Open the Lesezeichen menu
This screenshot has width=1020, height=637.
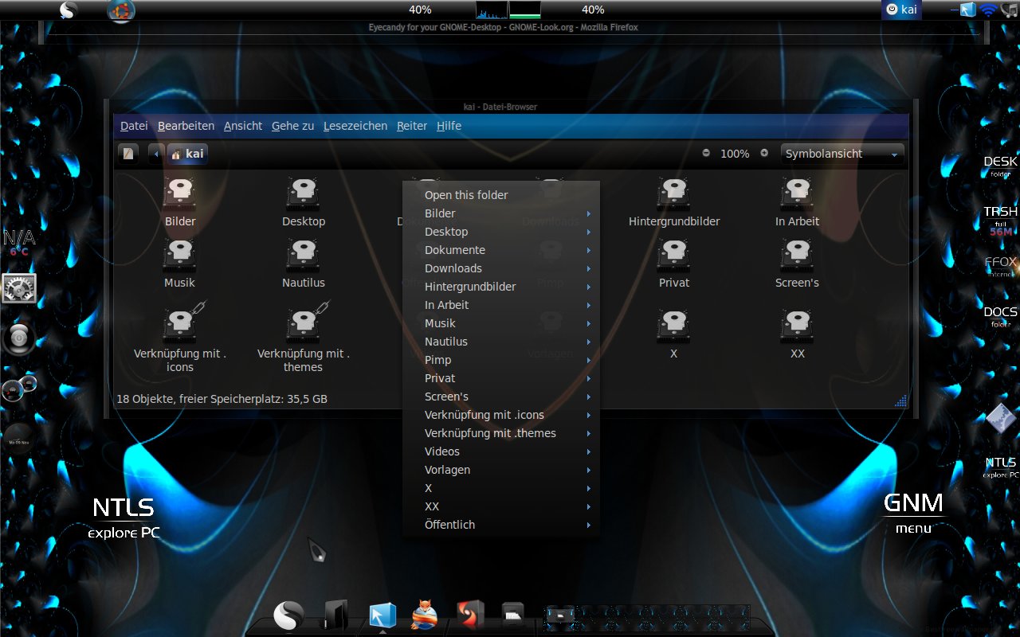coord(355,126)
